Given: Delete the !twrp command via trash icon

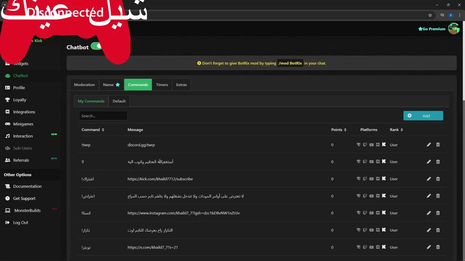Looking at the screenshot, I should coord(438,145).
